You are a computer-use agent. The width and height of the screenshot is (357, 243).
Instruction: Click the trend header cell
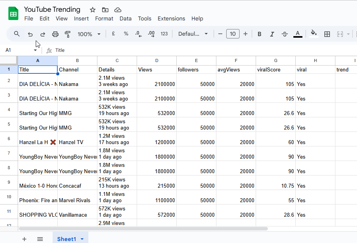[346, 69]
